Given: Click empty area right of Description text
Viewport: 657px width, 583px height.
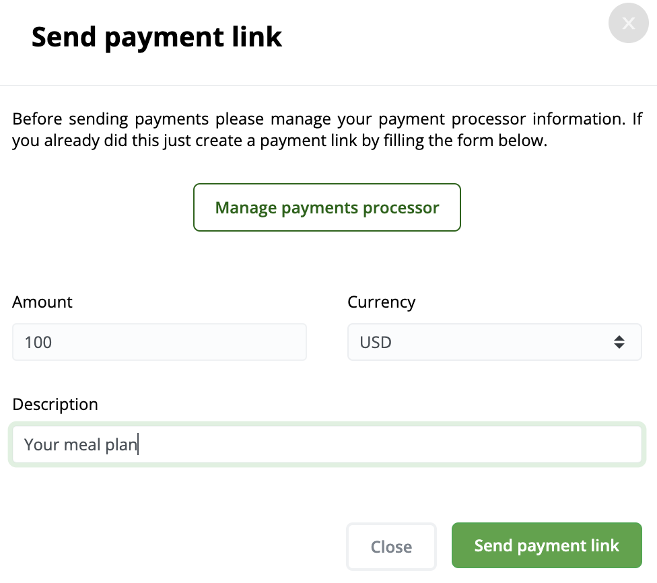Looking at the screenshot, I should (x=390, y=444).
